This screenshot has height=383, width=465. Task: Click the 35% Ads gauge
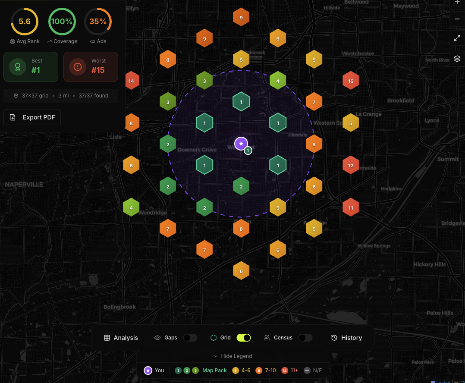coord(98,22)
